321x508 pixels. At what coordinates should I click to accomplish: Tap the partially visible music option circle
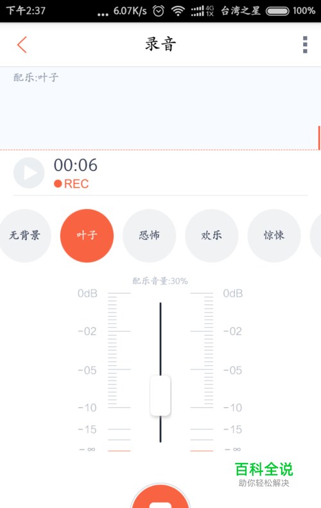point(315,235)
